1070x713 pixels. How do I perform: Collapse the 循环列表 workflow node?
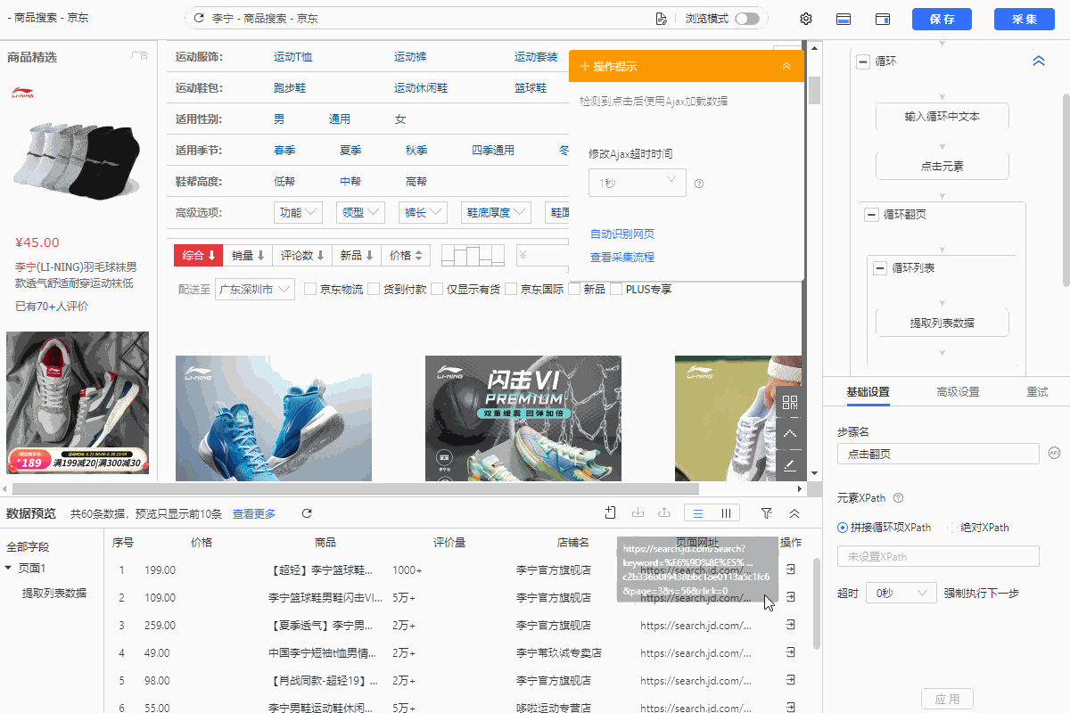coord(880,267)
